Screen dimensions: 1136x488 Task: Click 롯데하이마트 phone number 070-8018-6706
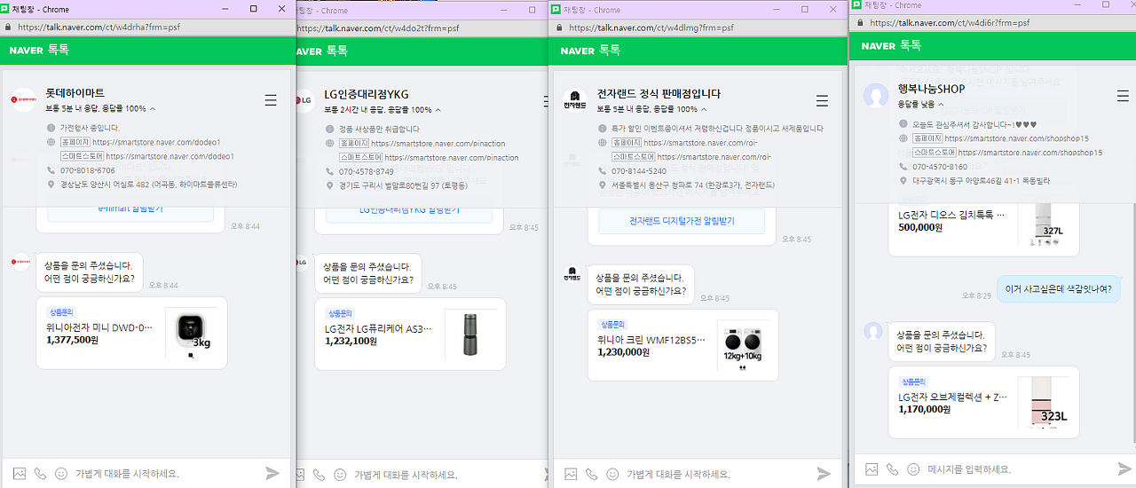point(88,170)
